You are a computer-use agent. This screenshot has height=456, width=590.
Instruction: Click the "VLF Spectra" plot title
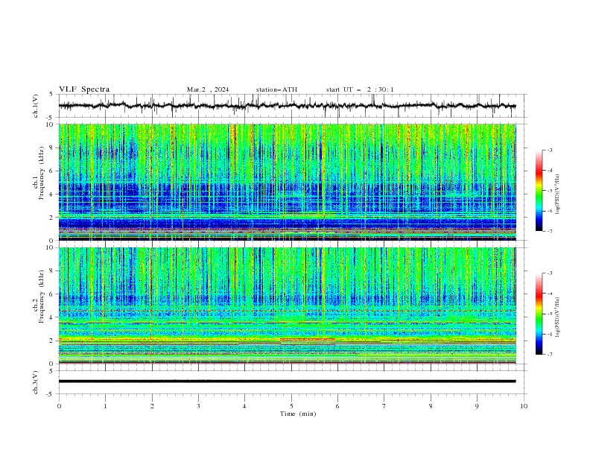pos(84,89)
